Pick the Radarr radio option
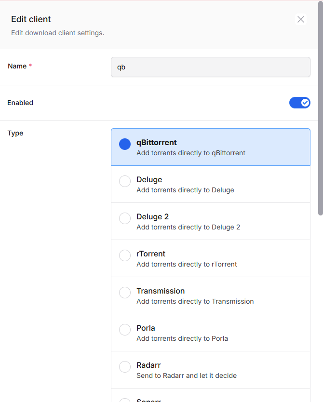Screen dimensions: 323x402 125,367
